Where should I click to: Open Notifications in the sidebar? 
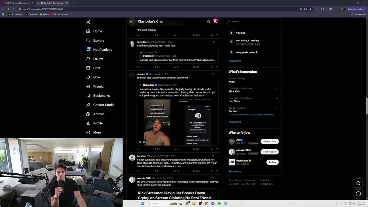99,49
